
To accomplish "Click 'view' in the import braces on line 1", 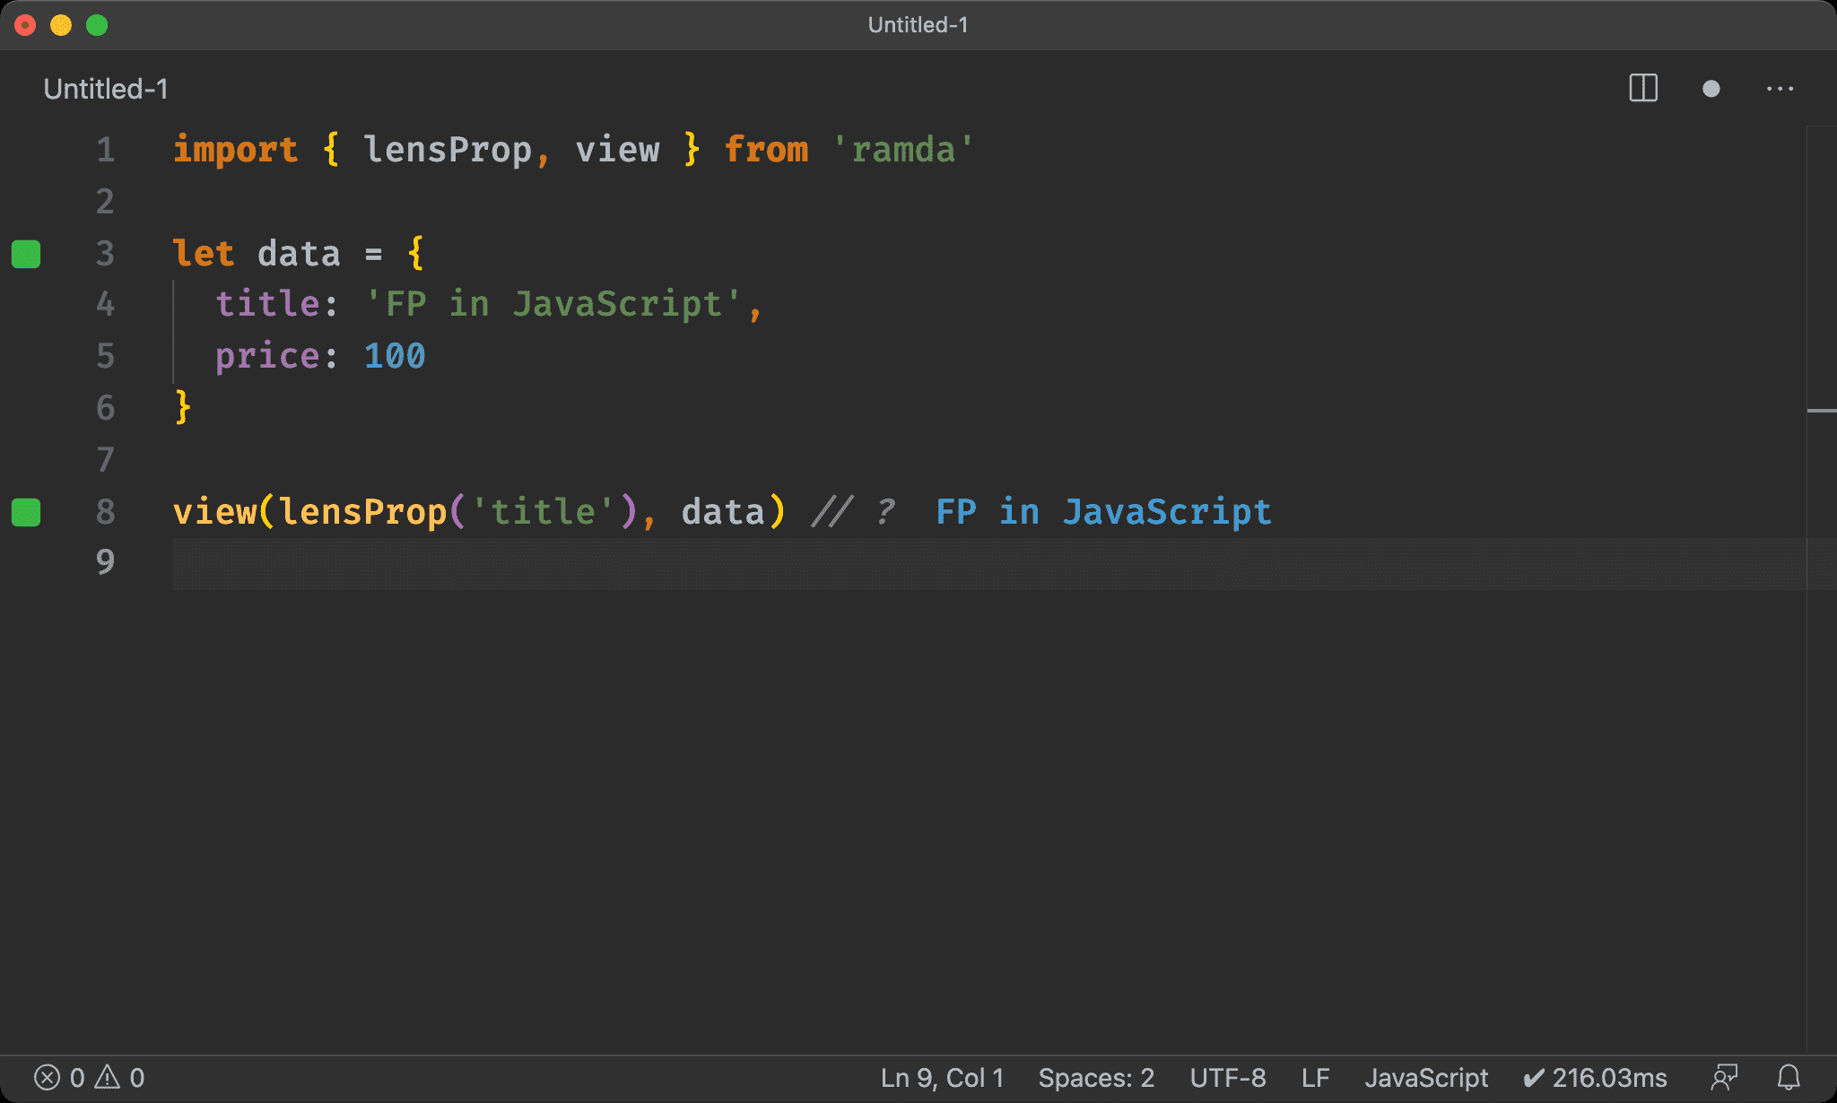I will 617,150.
